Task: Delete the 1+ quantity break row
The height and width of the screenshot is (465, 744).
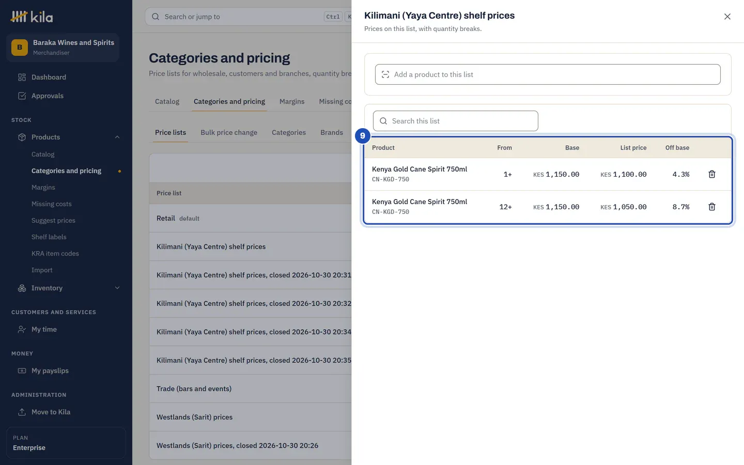Action: tap(711, 174)
